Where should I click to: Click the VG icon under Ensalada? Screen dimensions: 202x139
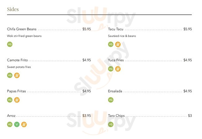click(111, 100)
